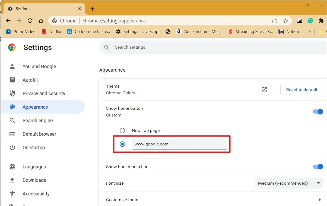This screenshot has width=327, height=206.
Task: Click the Home icon in the toolbar
Action: pyautogui.click(x=41, y=21)
